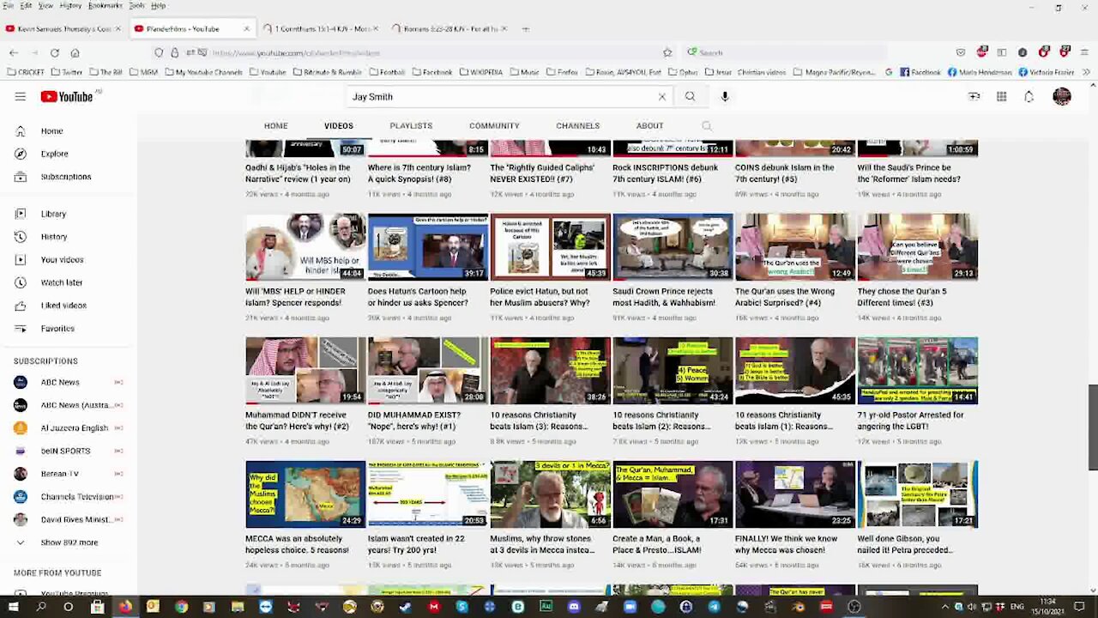Open the Bookmarks menu

click(105, 5)
